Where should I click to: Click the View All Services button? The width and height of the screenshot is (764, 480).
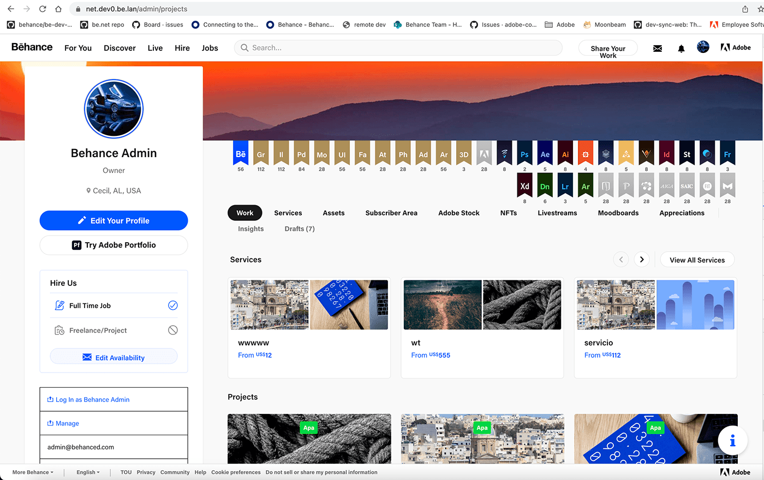tap(697, 260)
